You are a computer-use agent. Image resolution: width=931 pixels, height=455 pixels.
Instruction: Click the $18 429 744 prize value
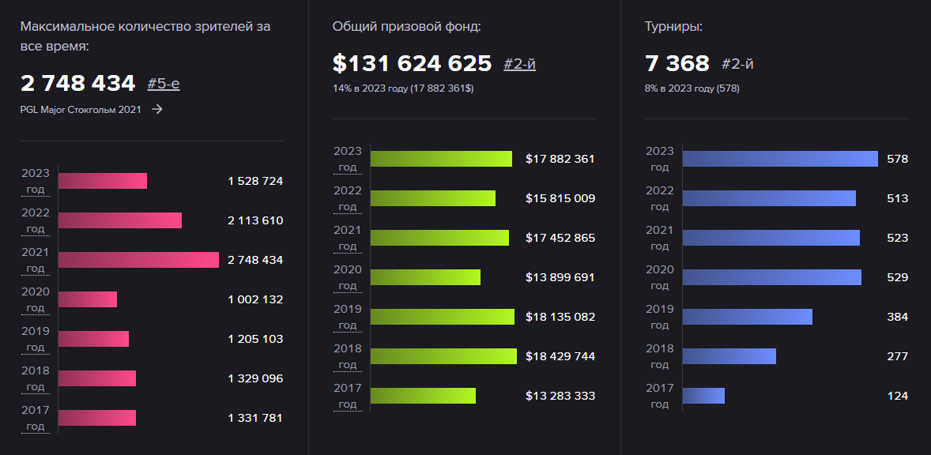pyautogui.click(x=560, y=356)
